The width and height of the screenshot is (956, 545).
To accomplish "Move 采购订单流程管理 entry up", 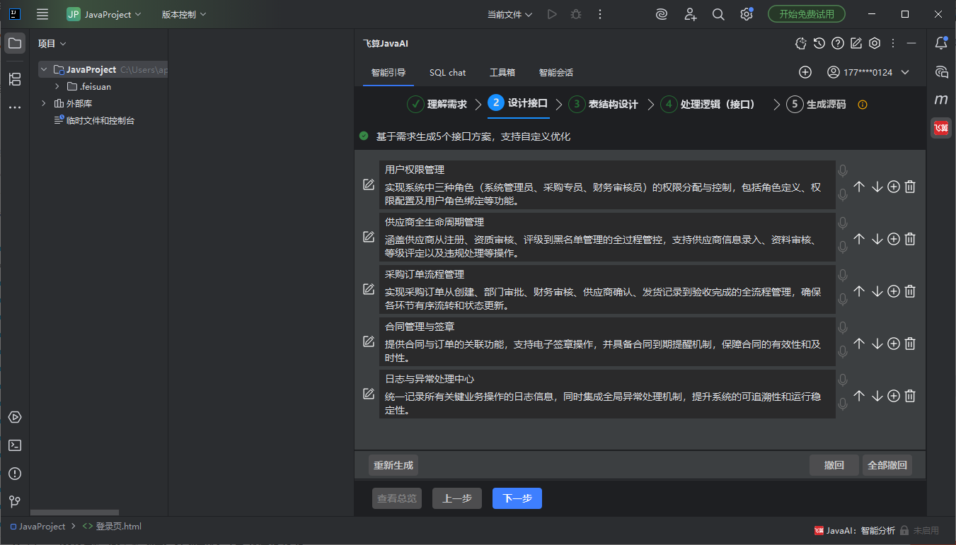I will pos(859,291).
